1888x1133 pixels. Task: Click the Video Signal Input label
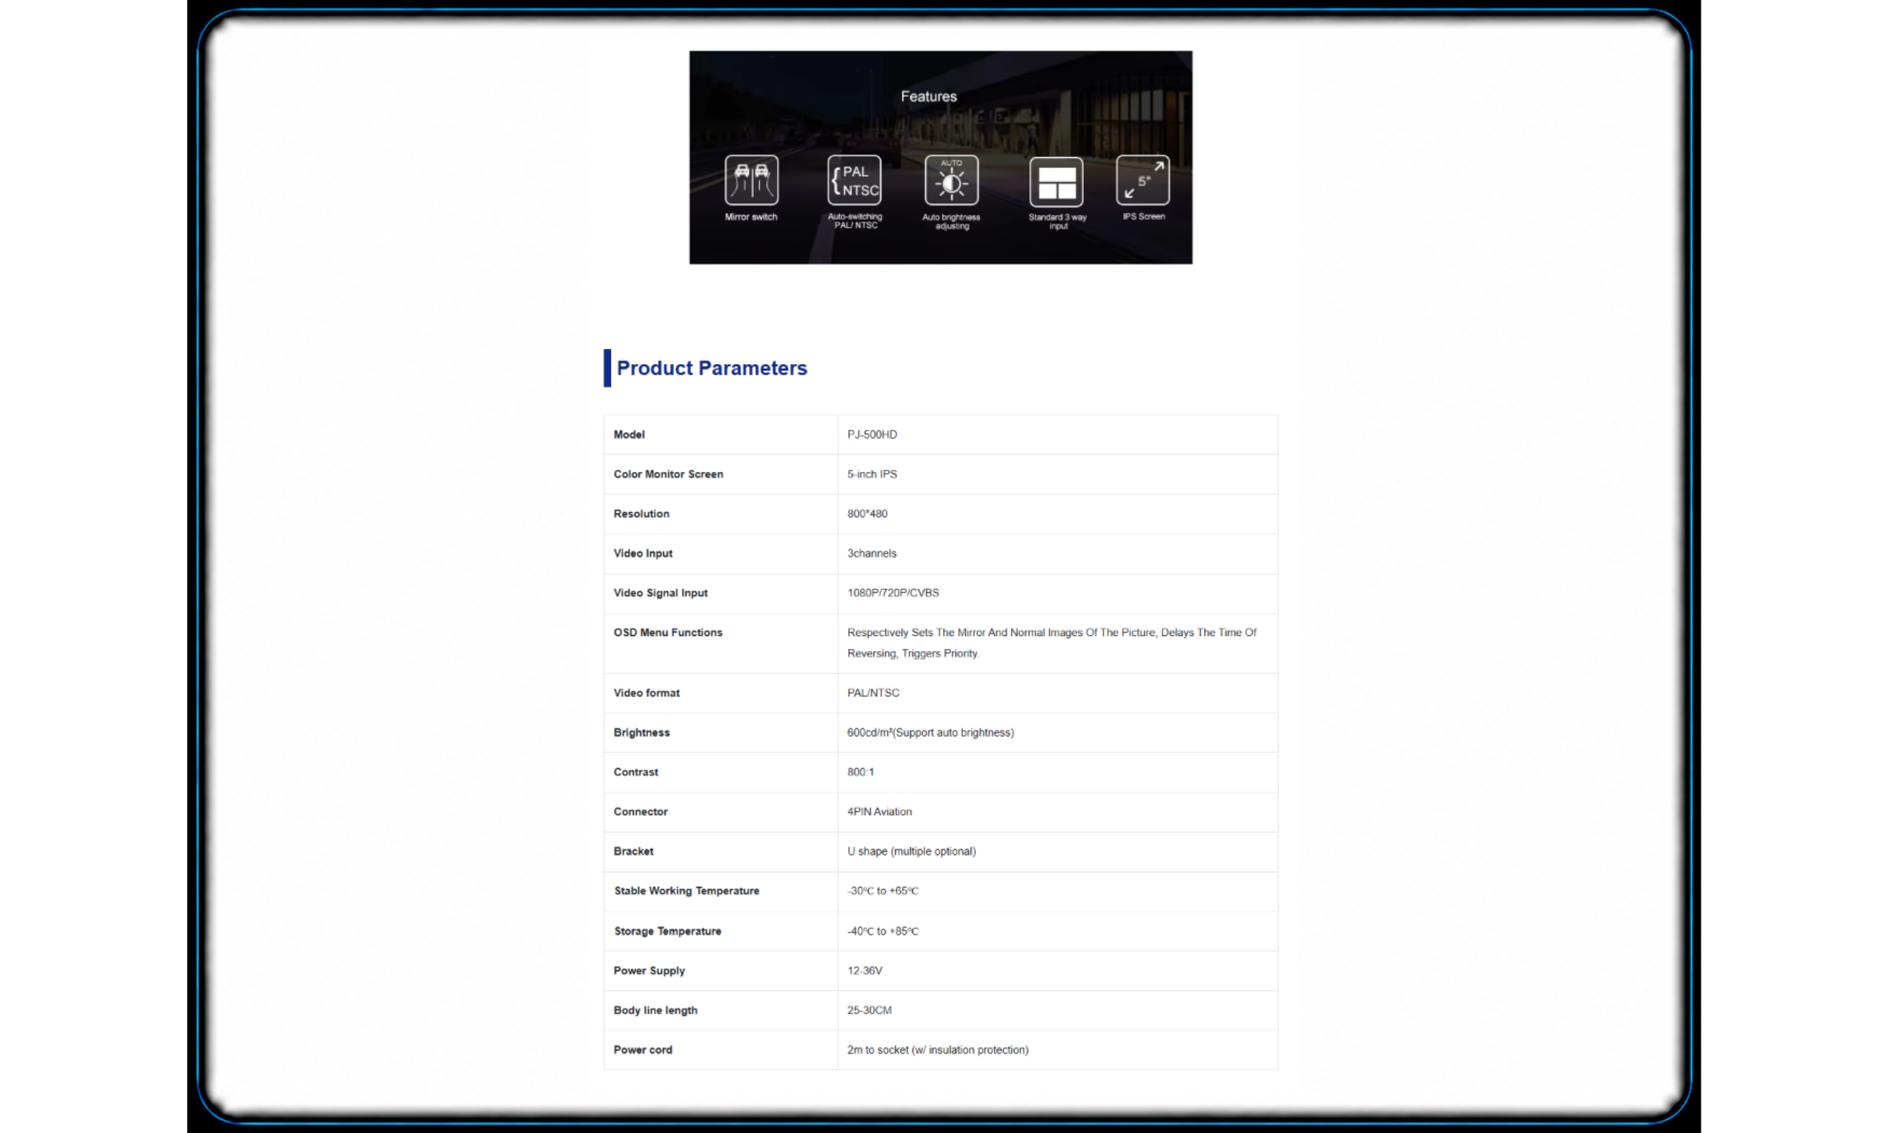tap(660, 593)
